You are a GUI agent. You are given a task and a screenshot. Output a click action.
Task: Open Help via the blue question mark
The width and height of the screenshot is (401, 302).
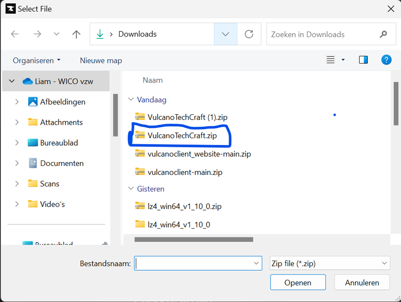(386, 60)
